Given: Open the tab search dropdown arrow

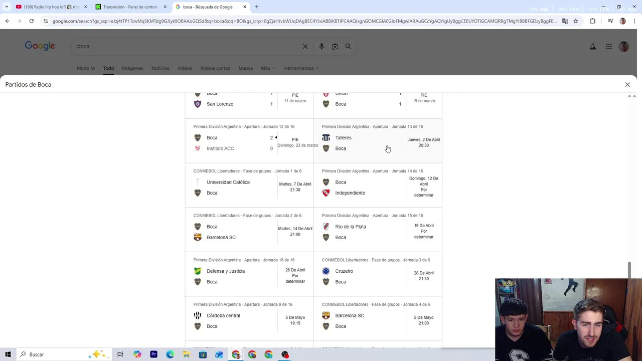Looking at the screenshot, I should [7, 7].
